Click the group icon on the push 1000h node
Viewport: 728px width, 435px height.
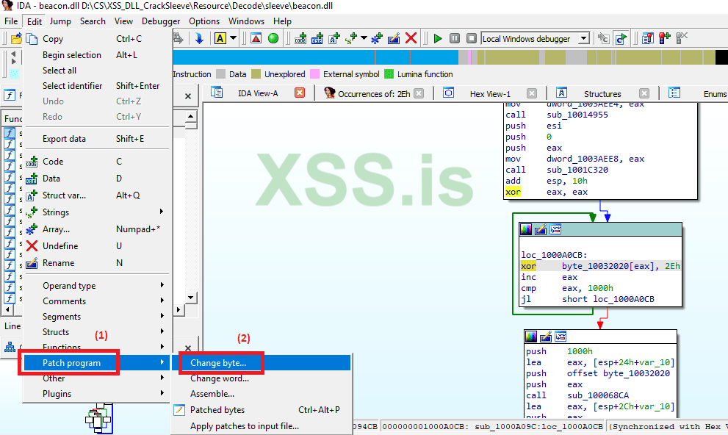(x=561, y=337)
